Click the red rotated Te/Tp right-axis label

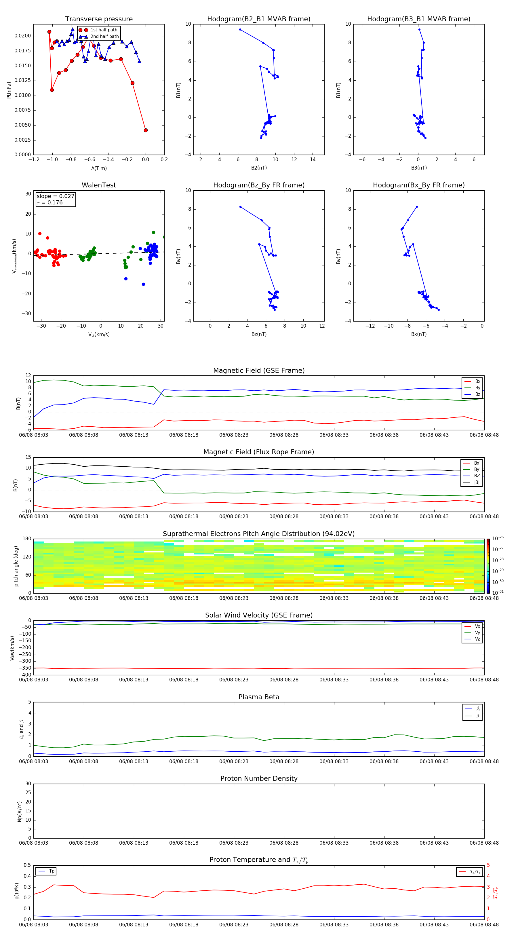pyautogui.click(x=496, y=892)
